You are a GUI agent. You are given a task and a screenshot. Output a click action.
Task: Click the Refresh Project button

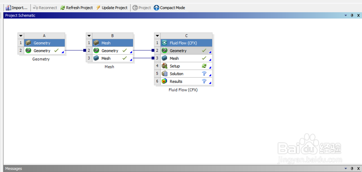76,8
